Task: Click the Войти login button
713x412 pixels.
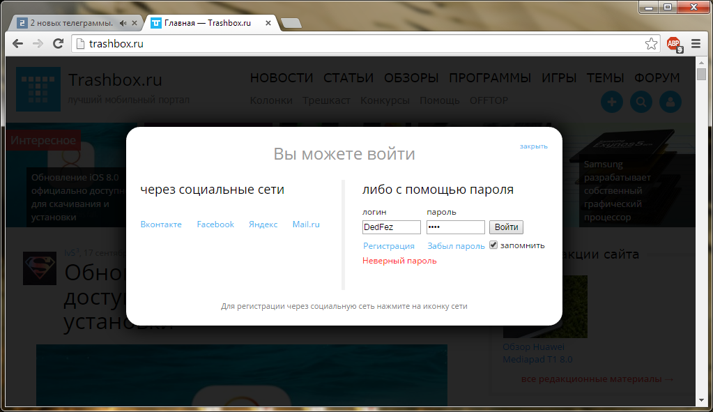Action: (x=506, y=227)
